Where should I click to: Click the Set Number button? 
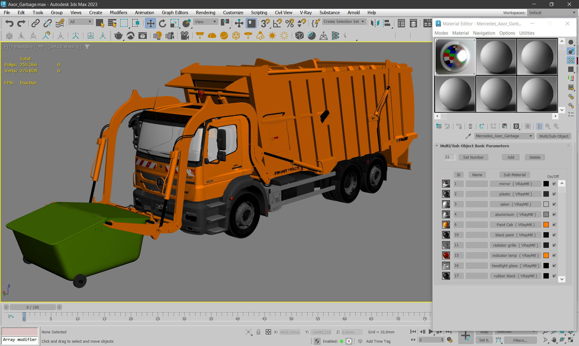(473, 157)
